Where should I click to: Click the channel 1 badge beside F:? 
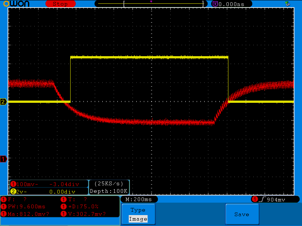(3, 199)
